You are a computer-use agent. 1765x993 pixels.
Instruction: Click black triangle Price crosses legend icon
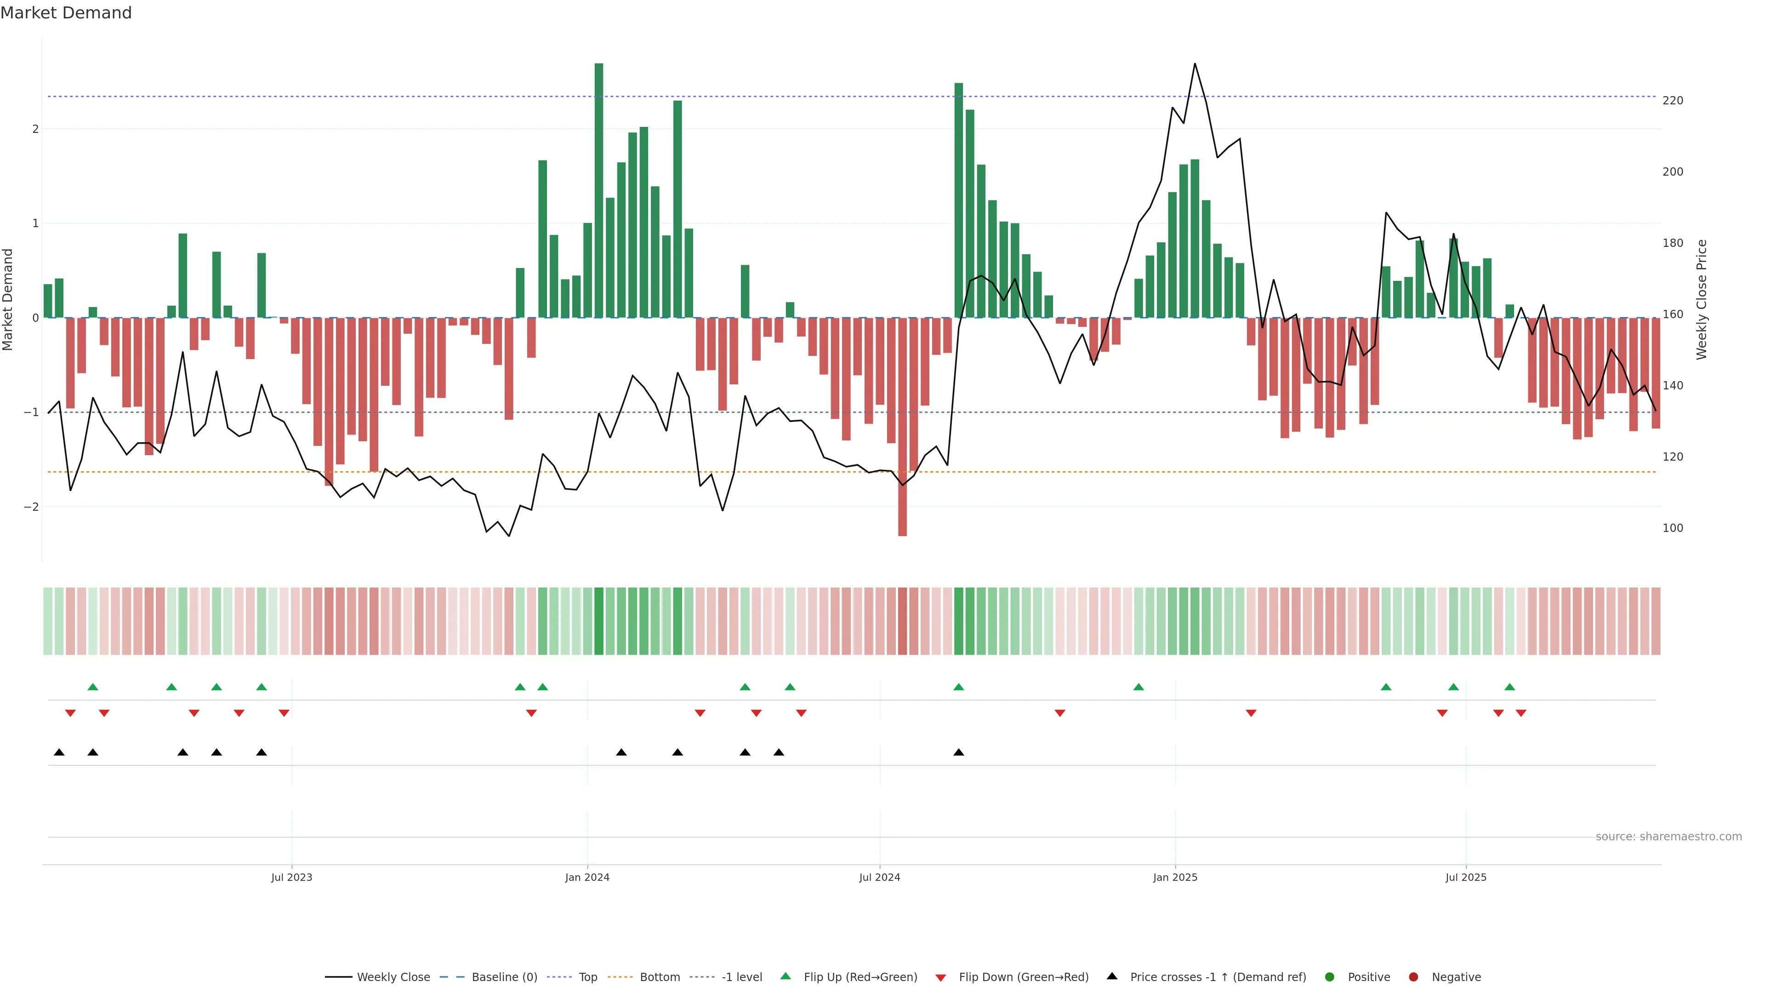[x=1112, y=976]
